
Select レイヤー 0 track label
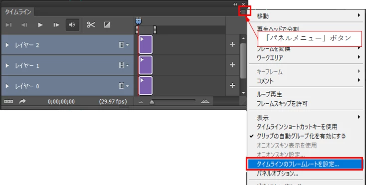point(27,86)
